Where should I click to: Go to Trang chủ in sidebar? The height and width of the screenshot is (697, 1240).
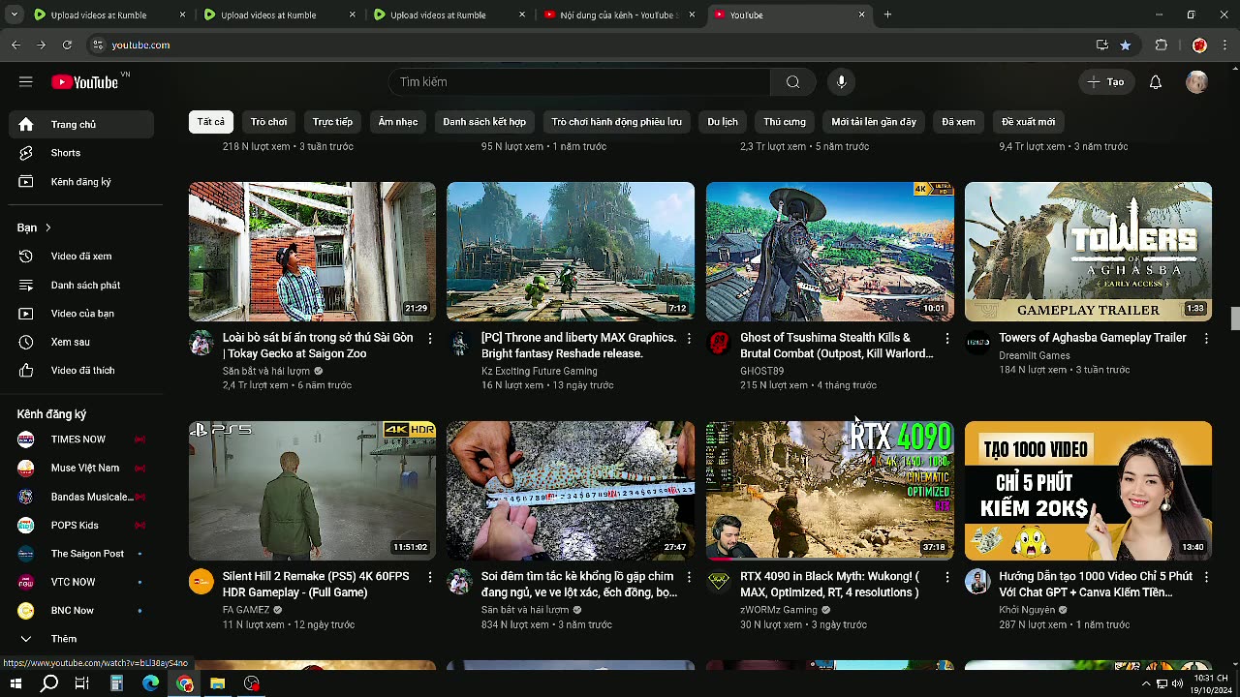coord(81,125)
